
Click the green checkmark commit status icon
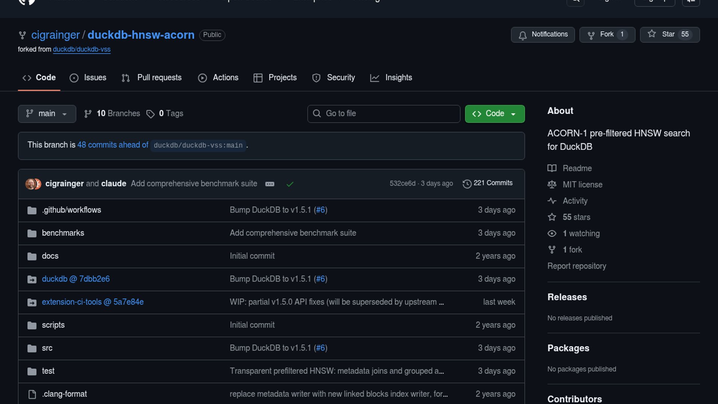(x=290, y=184)
